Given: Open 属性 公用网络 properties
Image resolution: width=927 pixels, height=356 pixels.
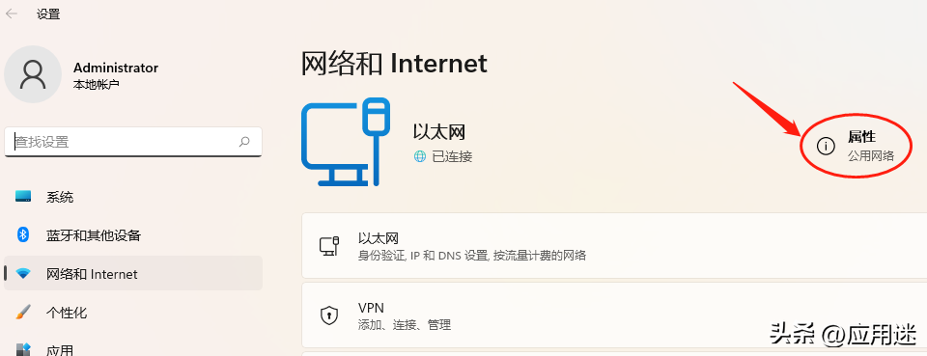Looking at the screenshot, I should point(856,146).
